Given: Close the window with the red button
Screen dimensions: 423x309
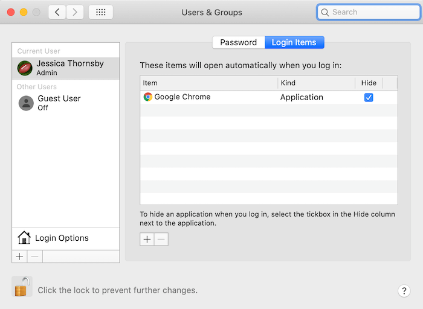Looking at the screenshot, I should point(11,12).
